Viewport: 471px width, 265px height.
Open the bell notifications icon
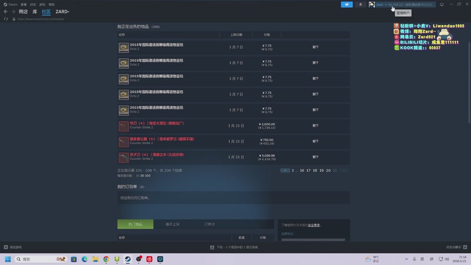(360, 5)
